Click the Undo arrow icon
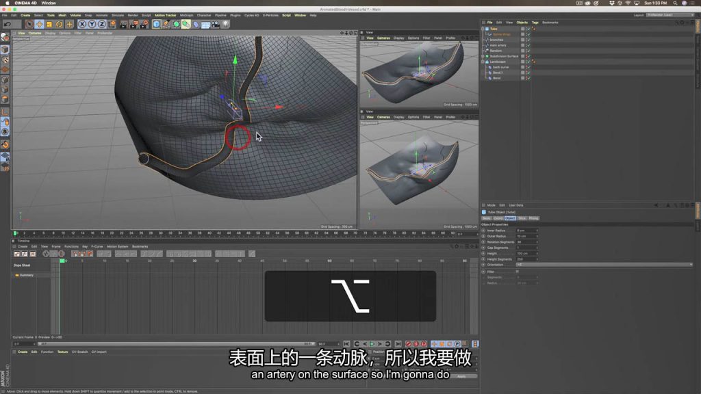 click(x=8, y=24)
